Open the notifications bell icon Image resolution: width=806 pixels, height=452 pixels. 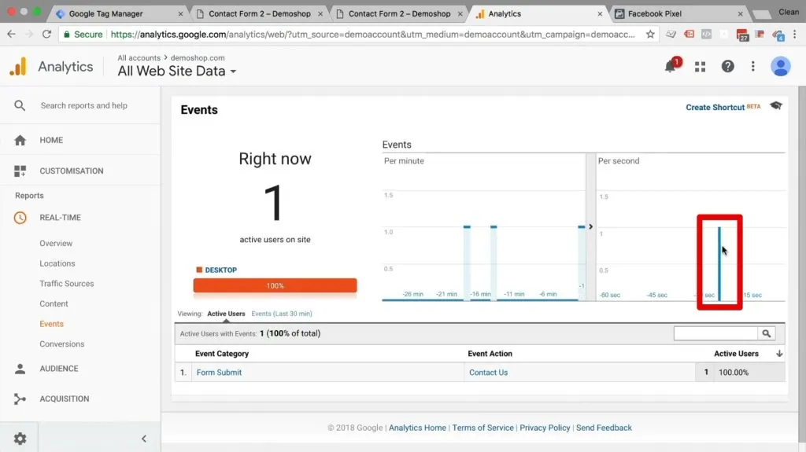pos(671,66)
